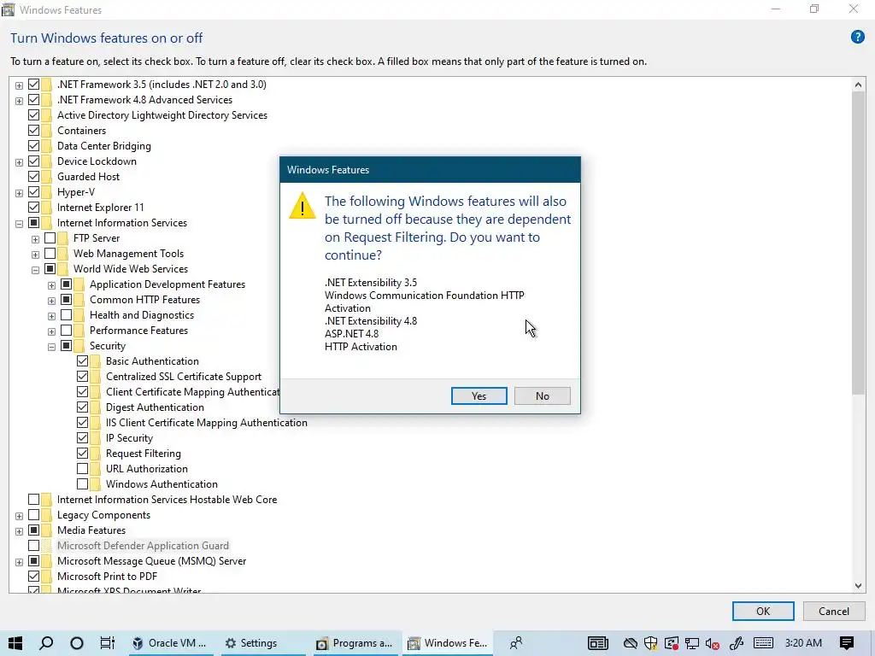Expand Web Management Tools node
This screenshot has width=875, height=656.
[35, 255]
